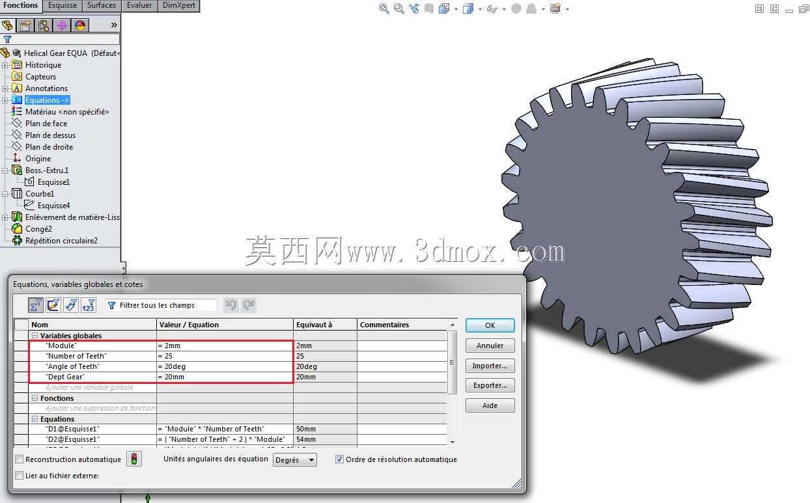The height and width of the screenshot is (503, 810).
Task: Expand the Annotations tree node
Action: pyautogui.click(x=5, y=88)
